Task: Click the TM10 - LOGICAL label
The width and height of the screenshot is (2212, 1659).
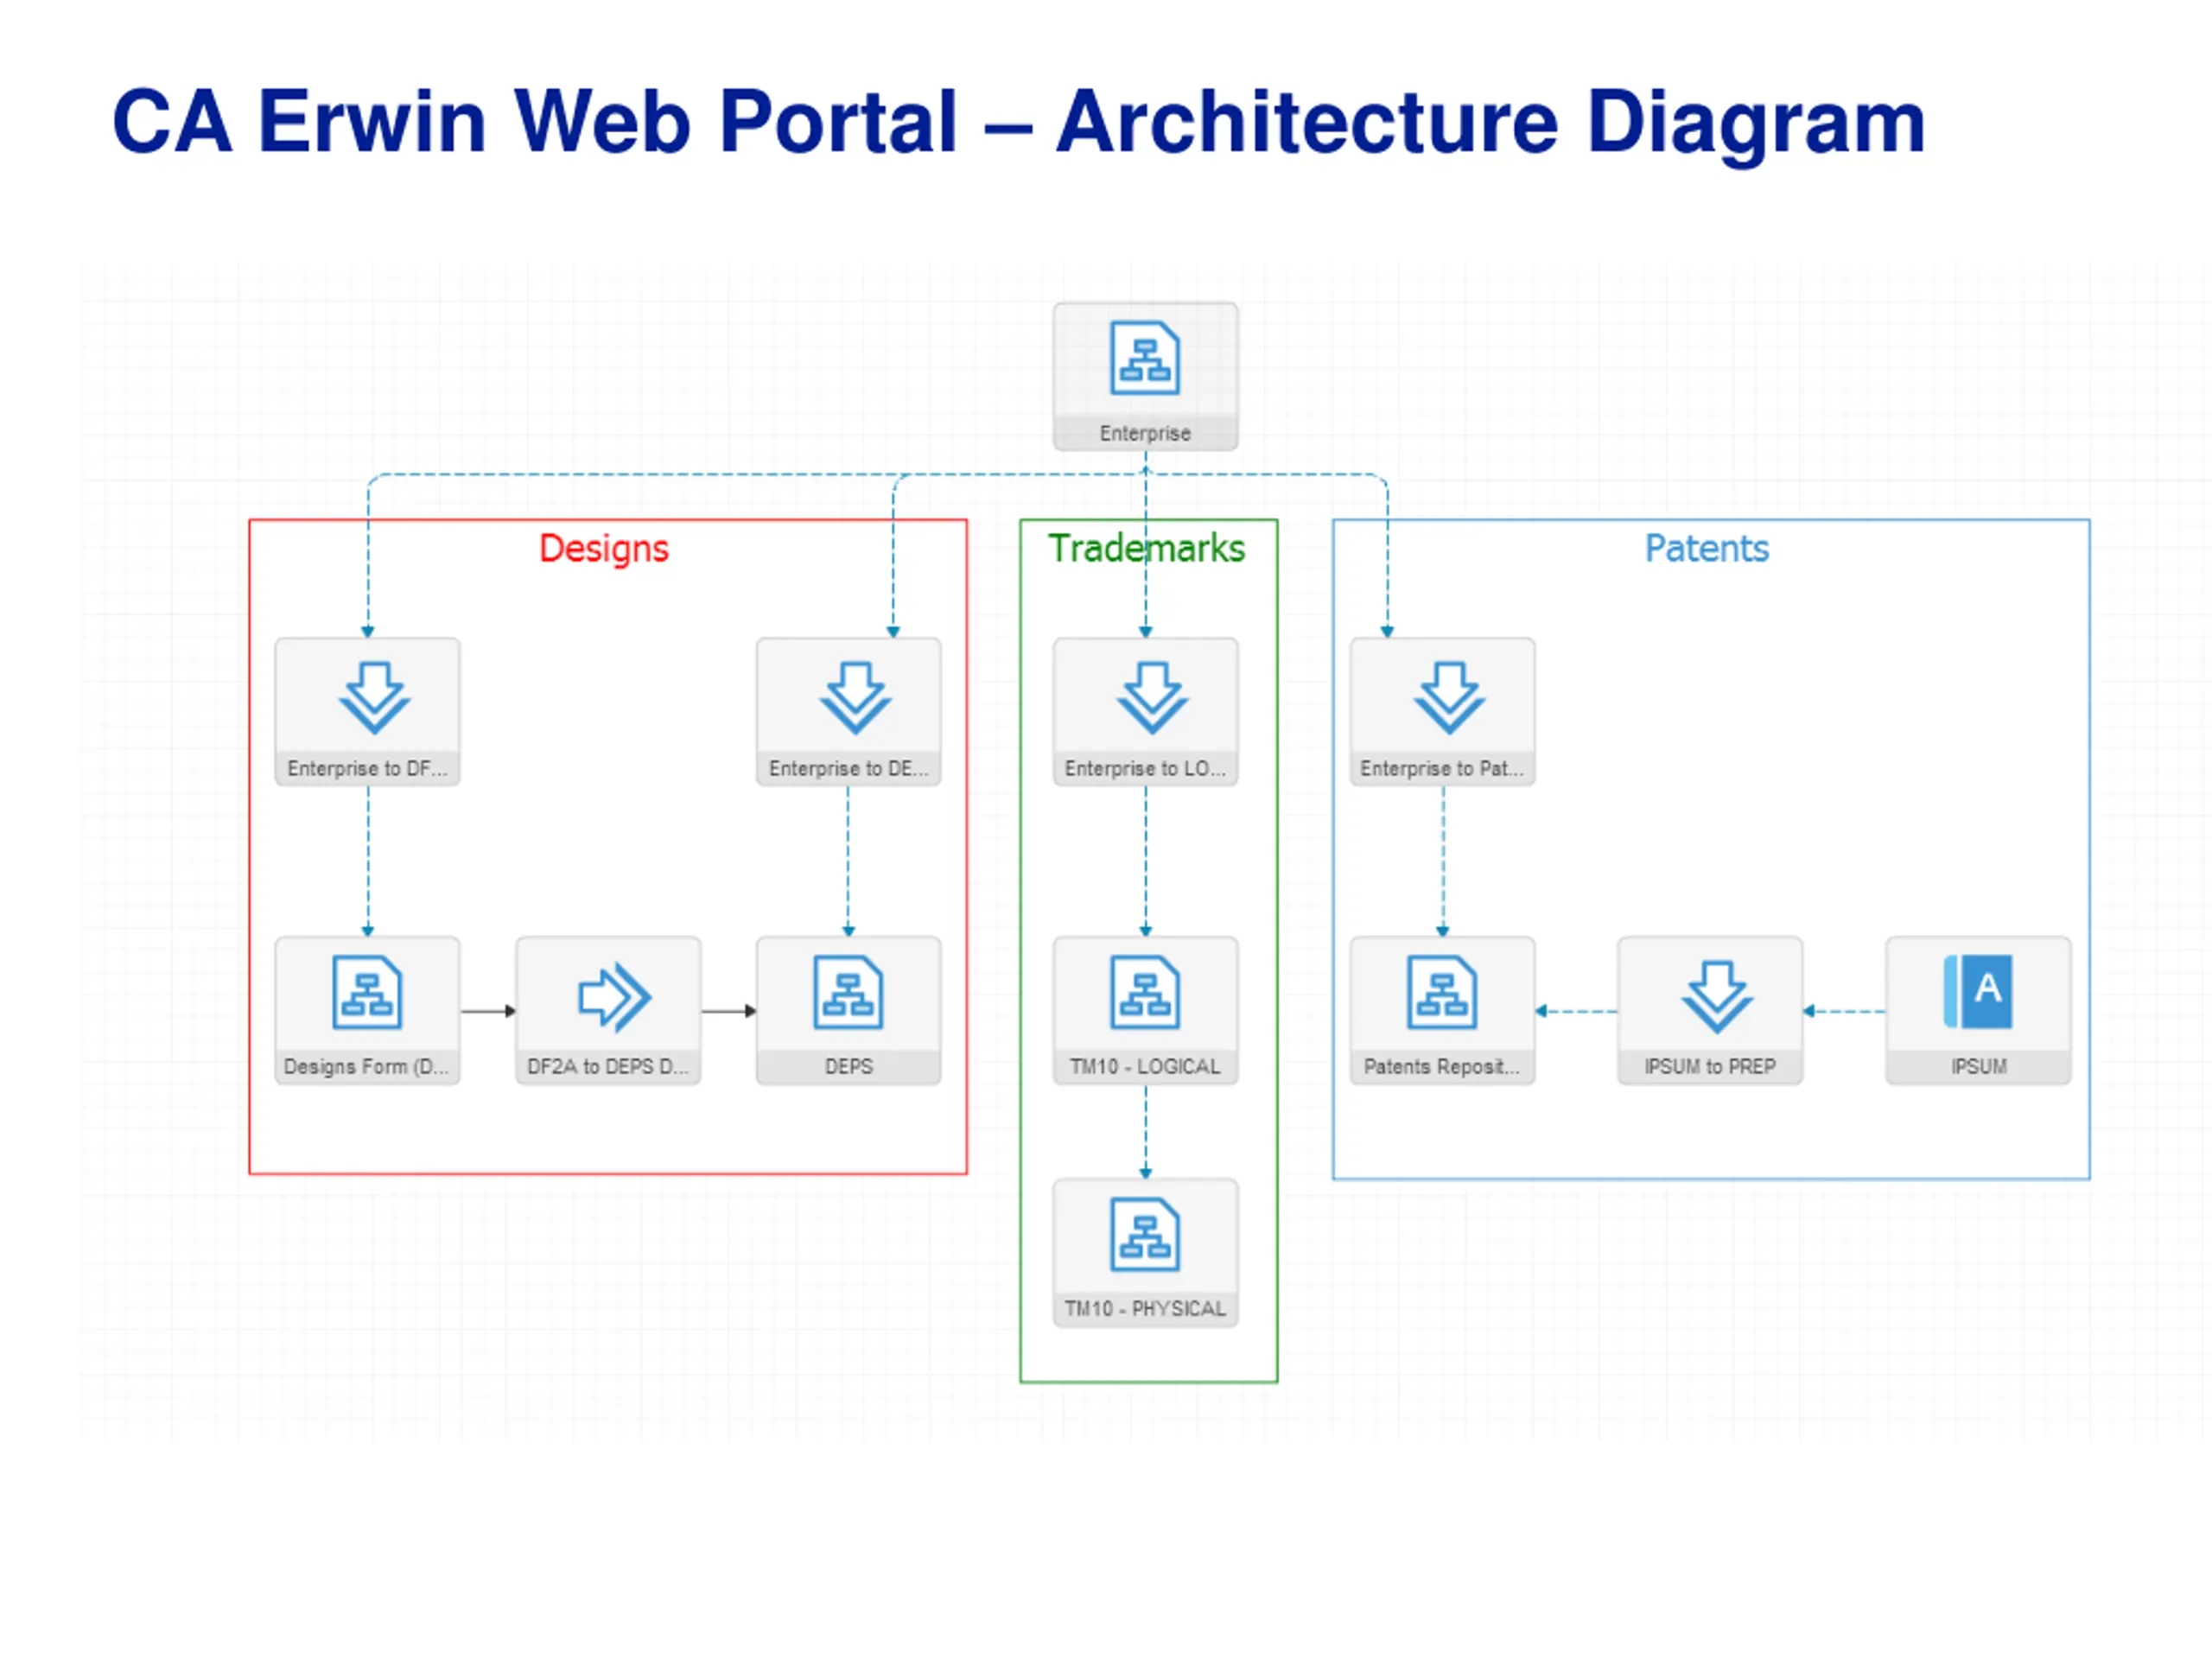Action: pyautogui.click(x=1145, y=1067)
